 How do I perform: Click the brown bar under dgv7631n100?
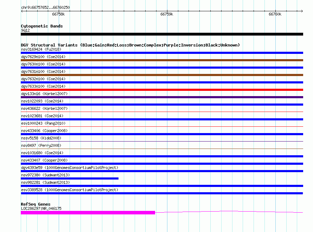coord(162,75)
